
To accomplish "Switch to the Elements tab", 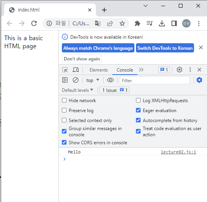I will pos(99,70).
